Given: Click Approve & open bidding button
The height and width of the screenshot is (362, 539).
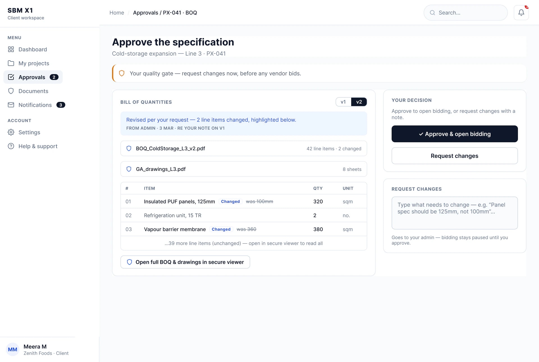Looking at the screenshot, I should click(x=455, y=134).
